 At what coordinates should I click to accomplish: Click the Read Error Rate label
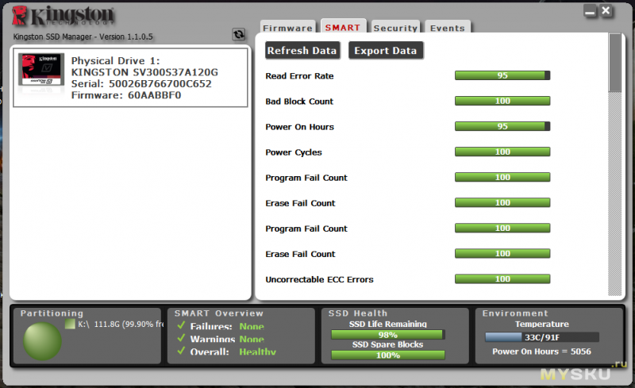[x=299, y=75]
